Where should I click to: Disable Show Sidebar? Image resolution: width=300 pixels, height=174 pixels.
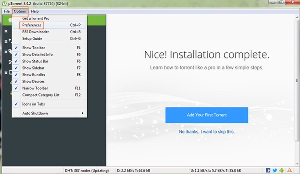point(49,68)
